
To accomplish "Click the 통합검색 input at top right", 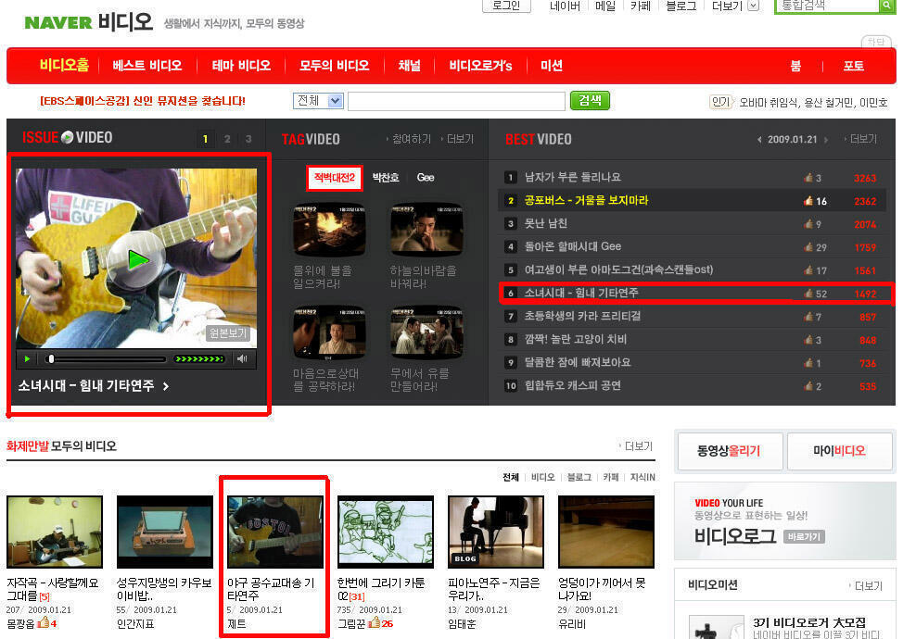I will (827, 6).
